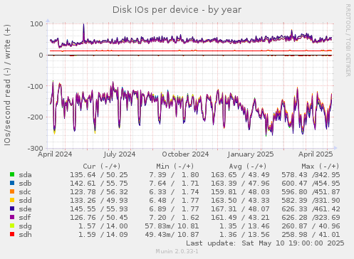Click the 'Avg (-/+)' column header
The width and height of the screenshot is (354, 259).
point(248,166)
